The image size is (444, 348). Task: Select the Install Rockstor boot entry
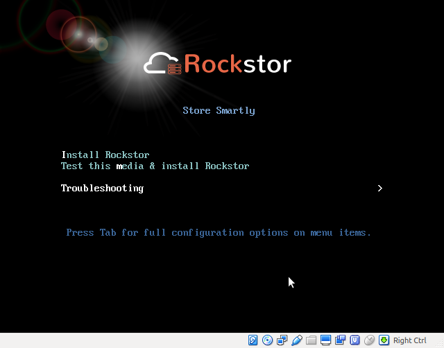pyautogui.click(x=105, y=155)
